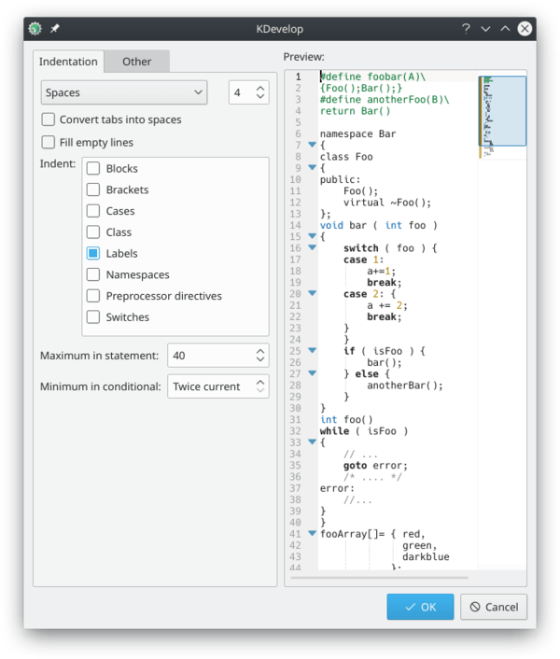This screenshot has height=659, width=560.
Task: Decrease indentation width with down arrow
Action: point(260,97)
